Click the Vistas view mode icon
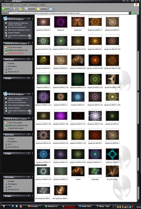Viewport: 141px width, 209px height. tap(51, 9)
